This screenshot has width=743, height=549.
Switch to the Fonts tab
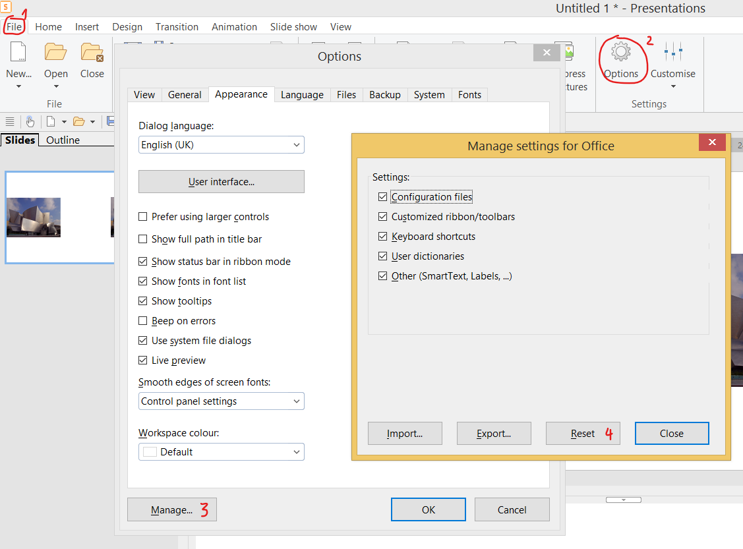pos(469,95)
